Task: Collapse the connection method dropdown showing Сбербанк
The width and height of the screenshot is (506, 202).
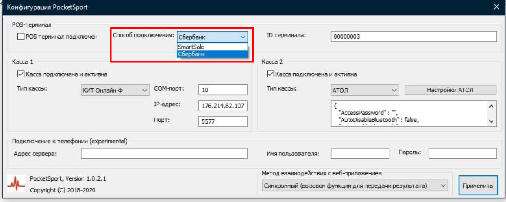Action: pyautogui.click(x=243, y=37)
